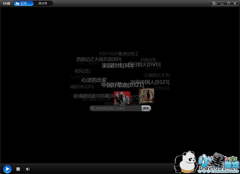This screenshot has height=174, width=240.
Task: Open 出彩中国人[0323] title link
Action: (150, 82)
